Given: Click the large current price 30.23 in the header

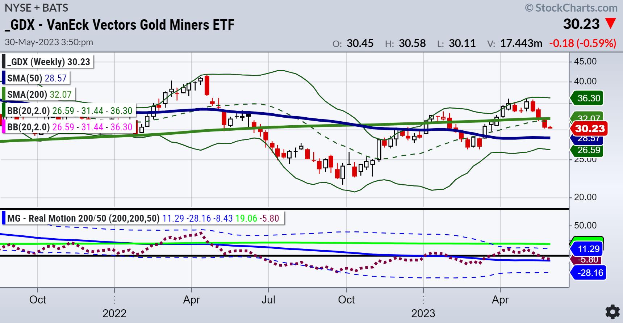Looking at the screenshot, I should pos(582,24).
